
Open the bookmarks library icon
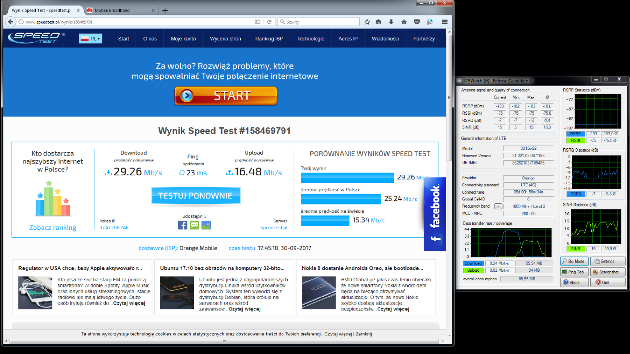pyautogui.click(x=378, y=22)
